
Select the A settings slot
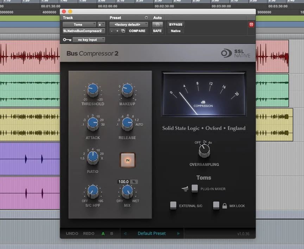(x=103, y=234)
